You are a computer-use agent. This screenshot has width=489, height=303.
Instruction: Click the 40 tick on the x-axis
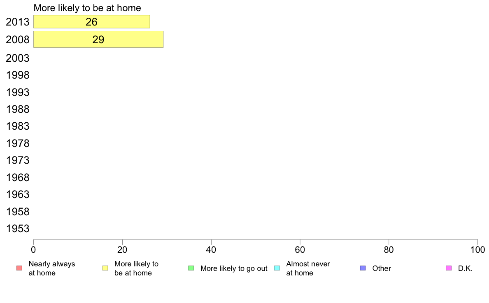pos(211,249)
